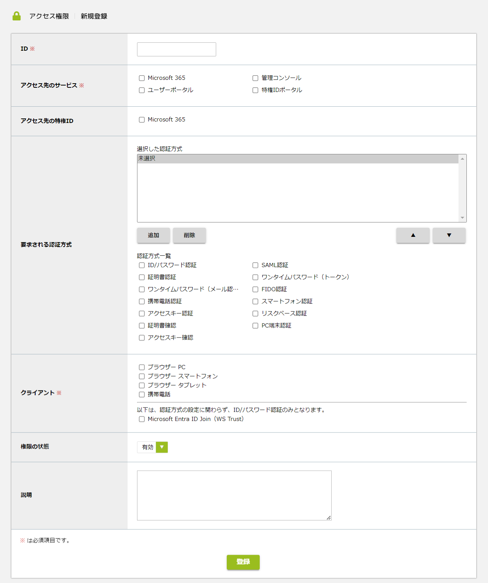The height and width of the screenshot is (583, 488).
Task: Click the down arrow to reorder authentication methods
Action: (449, 235)
